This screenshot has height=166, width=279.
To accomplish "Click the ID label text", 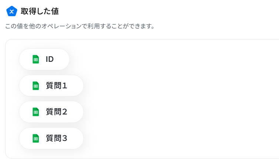I will pos(50,59).
